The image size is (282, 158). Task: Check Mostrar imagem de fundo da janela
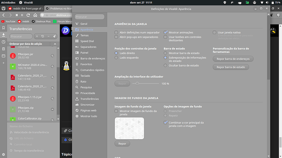[116, 111]
